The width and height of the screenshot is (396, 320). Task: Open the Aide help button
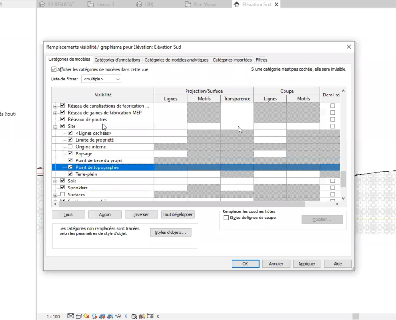[338, 264]
